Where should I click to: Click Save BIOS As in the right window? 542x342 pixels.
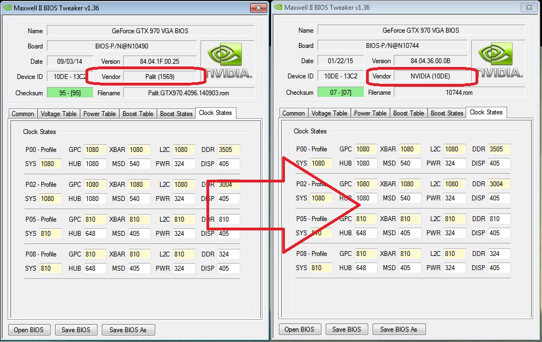click(399, 329)
